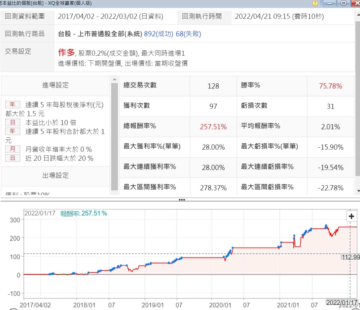This screenshot has height=310, width=360.
Task: Click the 2022/01/17 date marker on axis
Action: (x=342, y=302)
